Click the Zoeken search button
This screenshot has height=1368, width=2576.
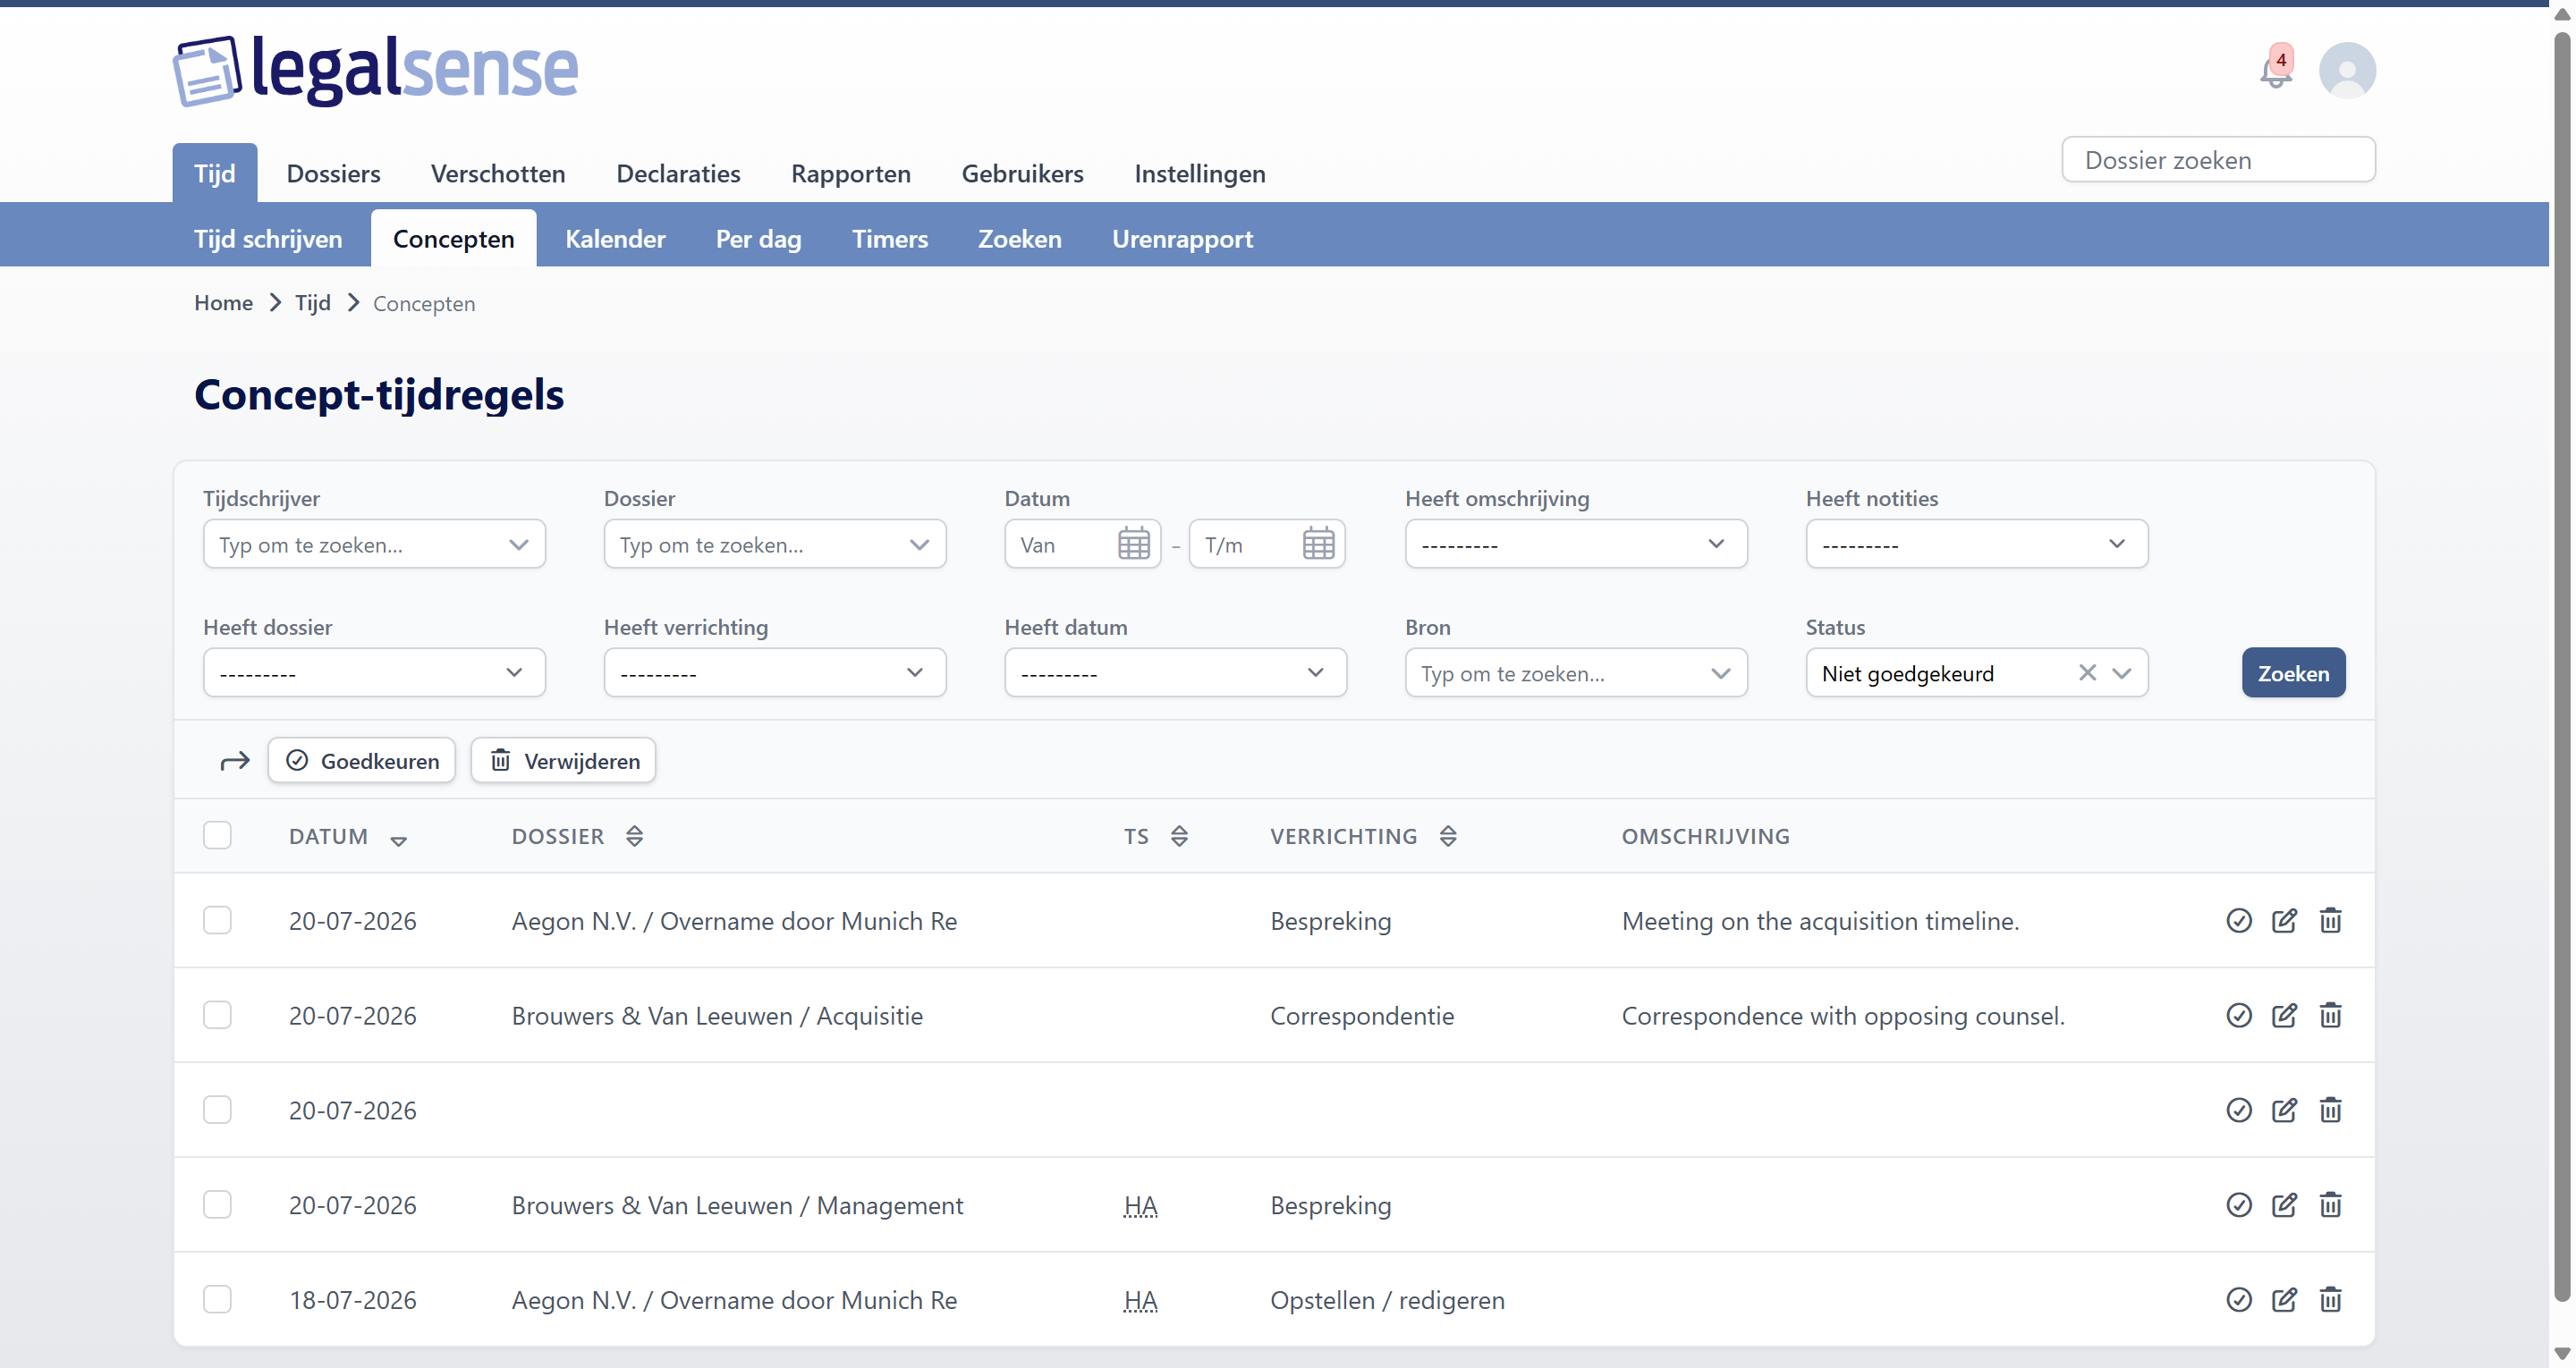[2292, 673]
